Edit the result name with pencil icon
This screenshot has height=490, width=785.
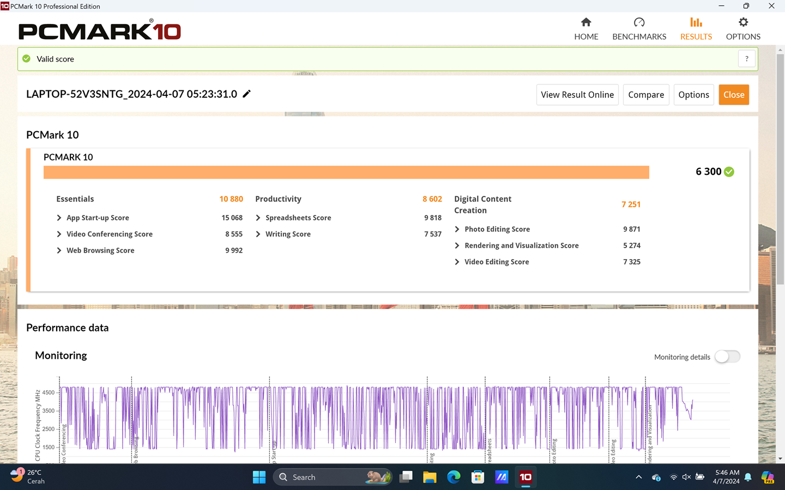pos(246,94)
